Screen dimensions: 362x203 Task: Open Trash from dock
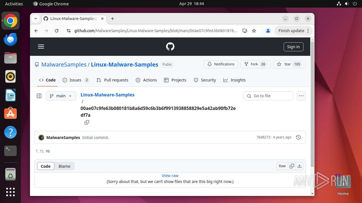coord(10,175)
